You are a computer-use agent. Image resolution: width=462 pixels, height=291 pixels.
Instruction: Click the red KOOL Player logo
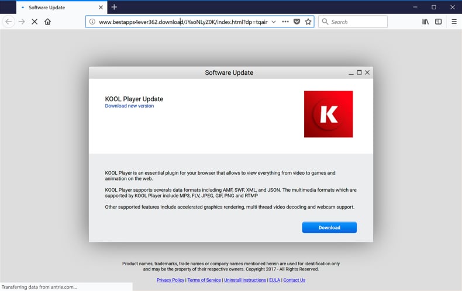coord(328,114)
